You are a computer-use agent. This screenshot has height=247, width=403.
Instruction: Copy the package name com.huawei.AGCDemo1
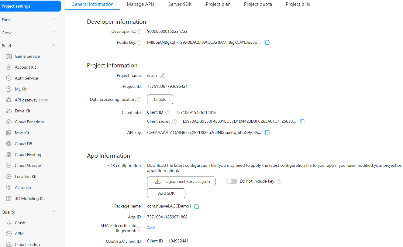point(197,206)
